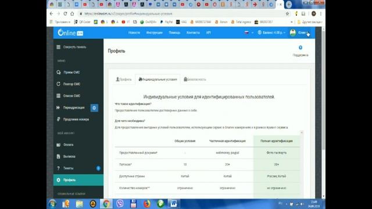Click the blue badge next to Тикеты
372x209 pixels.
pyautogui.click(x=98, y=168)
